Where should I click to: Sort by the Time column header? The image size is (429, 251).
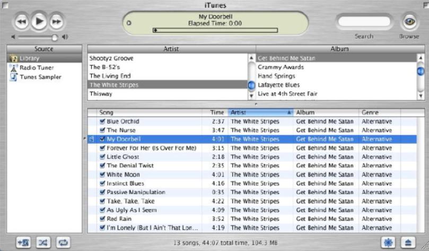[x=215, y=113]
